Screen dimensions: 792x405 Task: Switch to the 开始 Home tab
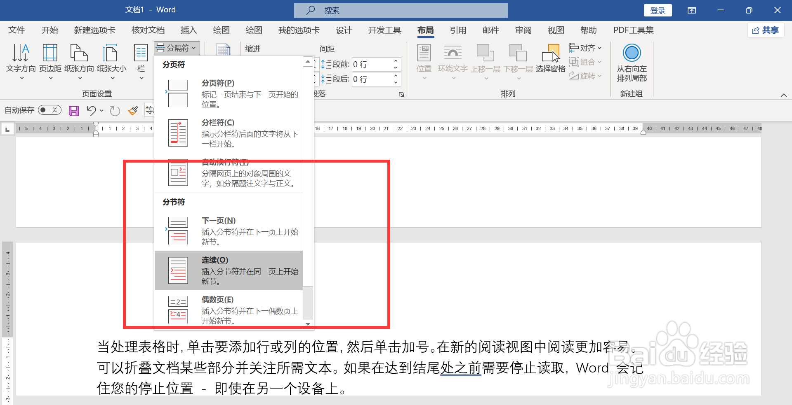point(50,30)
